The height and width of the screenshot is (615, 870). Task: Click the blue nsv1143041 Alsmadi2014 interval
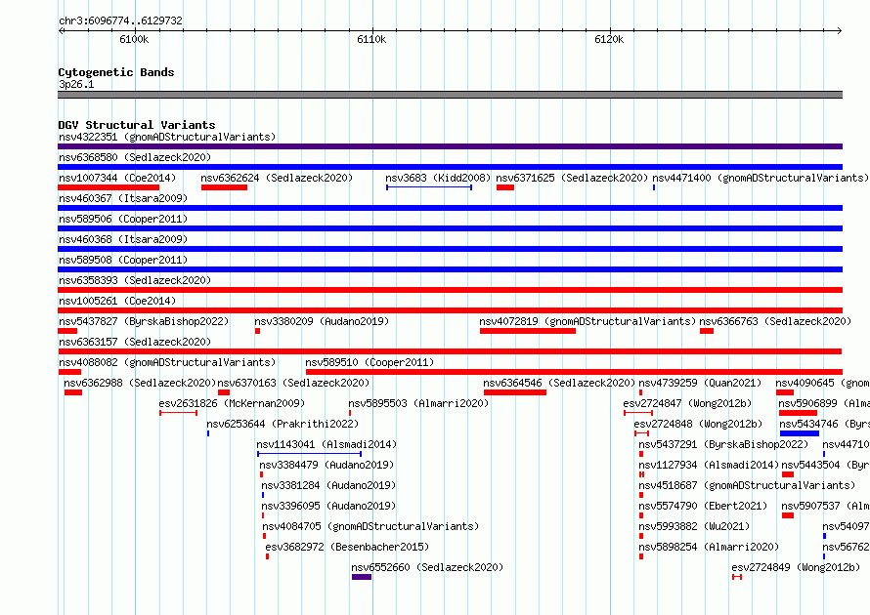[310, 454]
